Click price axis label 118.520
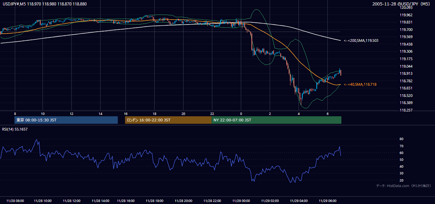Viewport: 435px width, 204px height. click(406, 96)
